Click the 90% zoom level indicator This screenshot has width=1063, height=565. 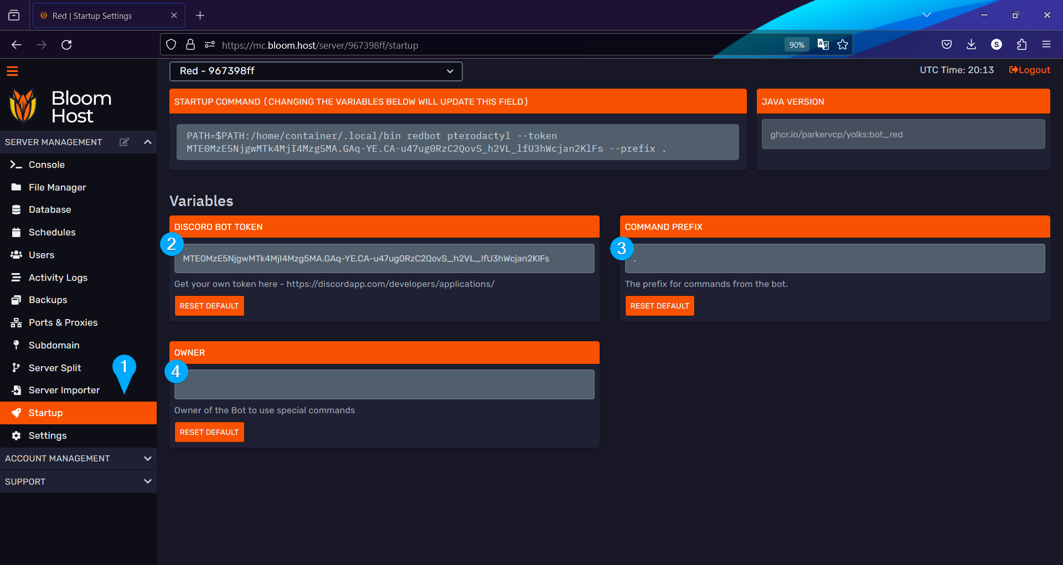point(797,45)
